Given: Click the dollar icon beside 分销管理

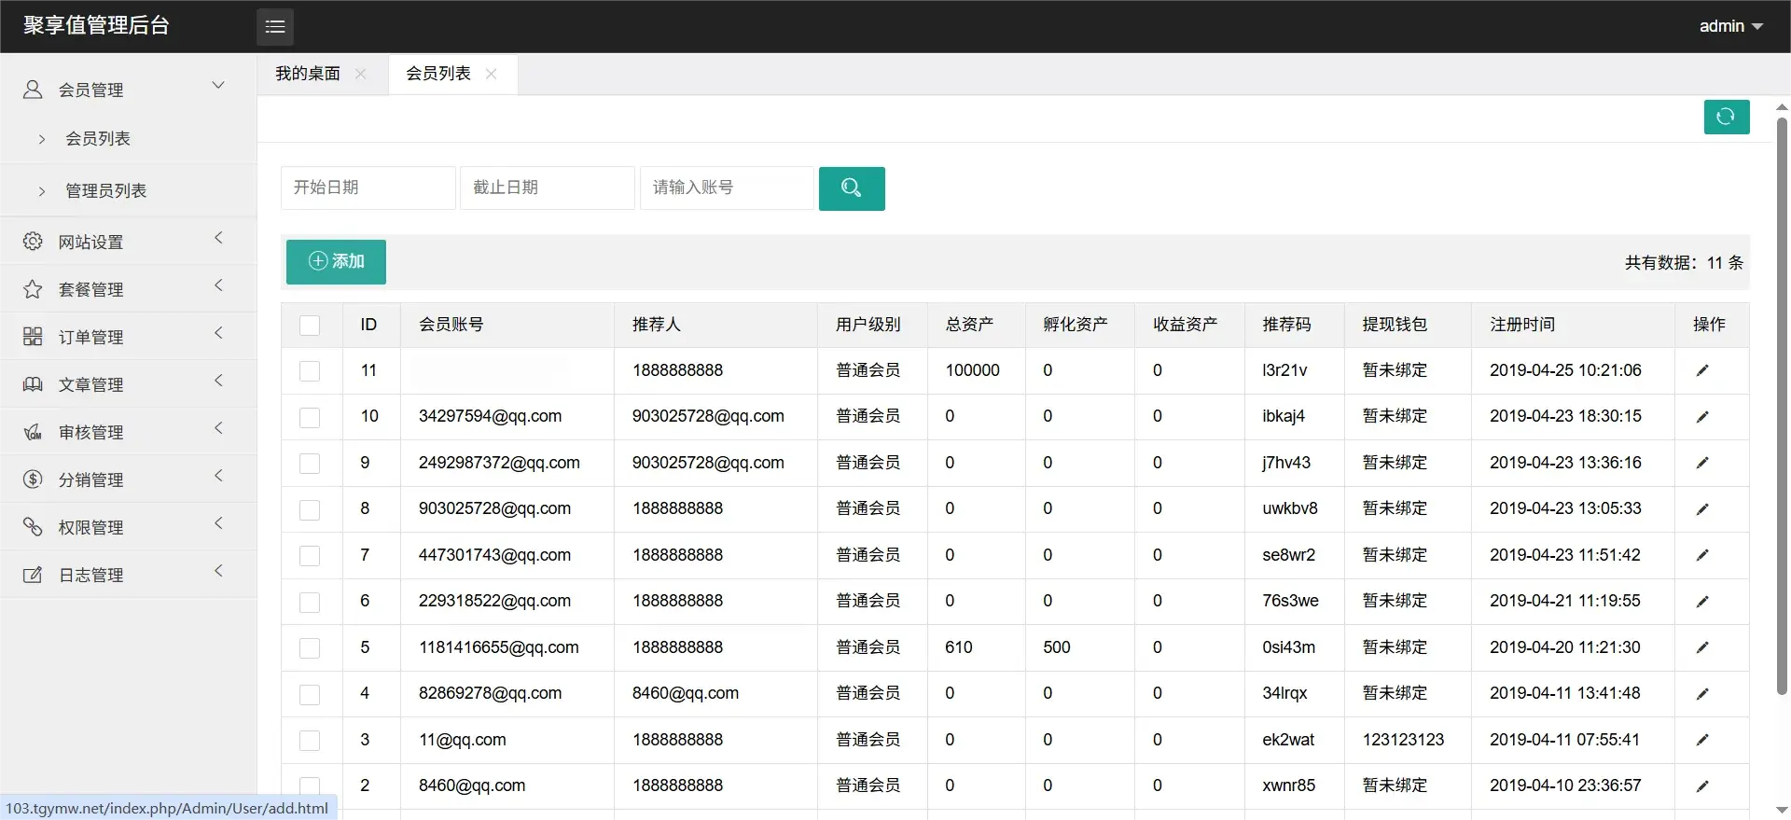Looking at the screenshot, I should click(33, 479).
